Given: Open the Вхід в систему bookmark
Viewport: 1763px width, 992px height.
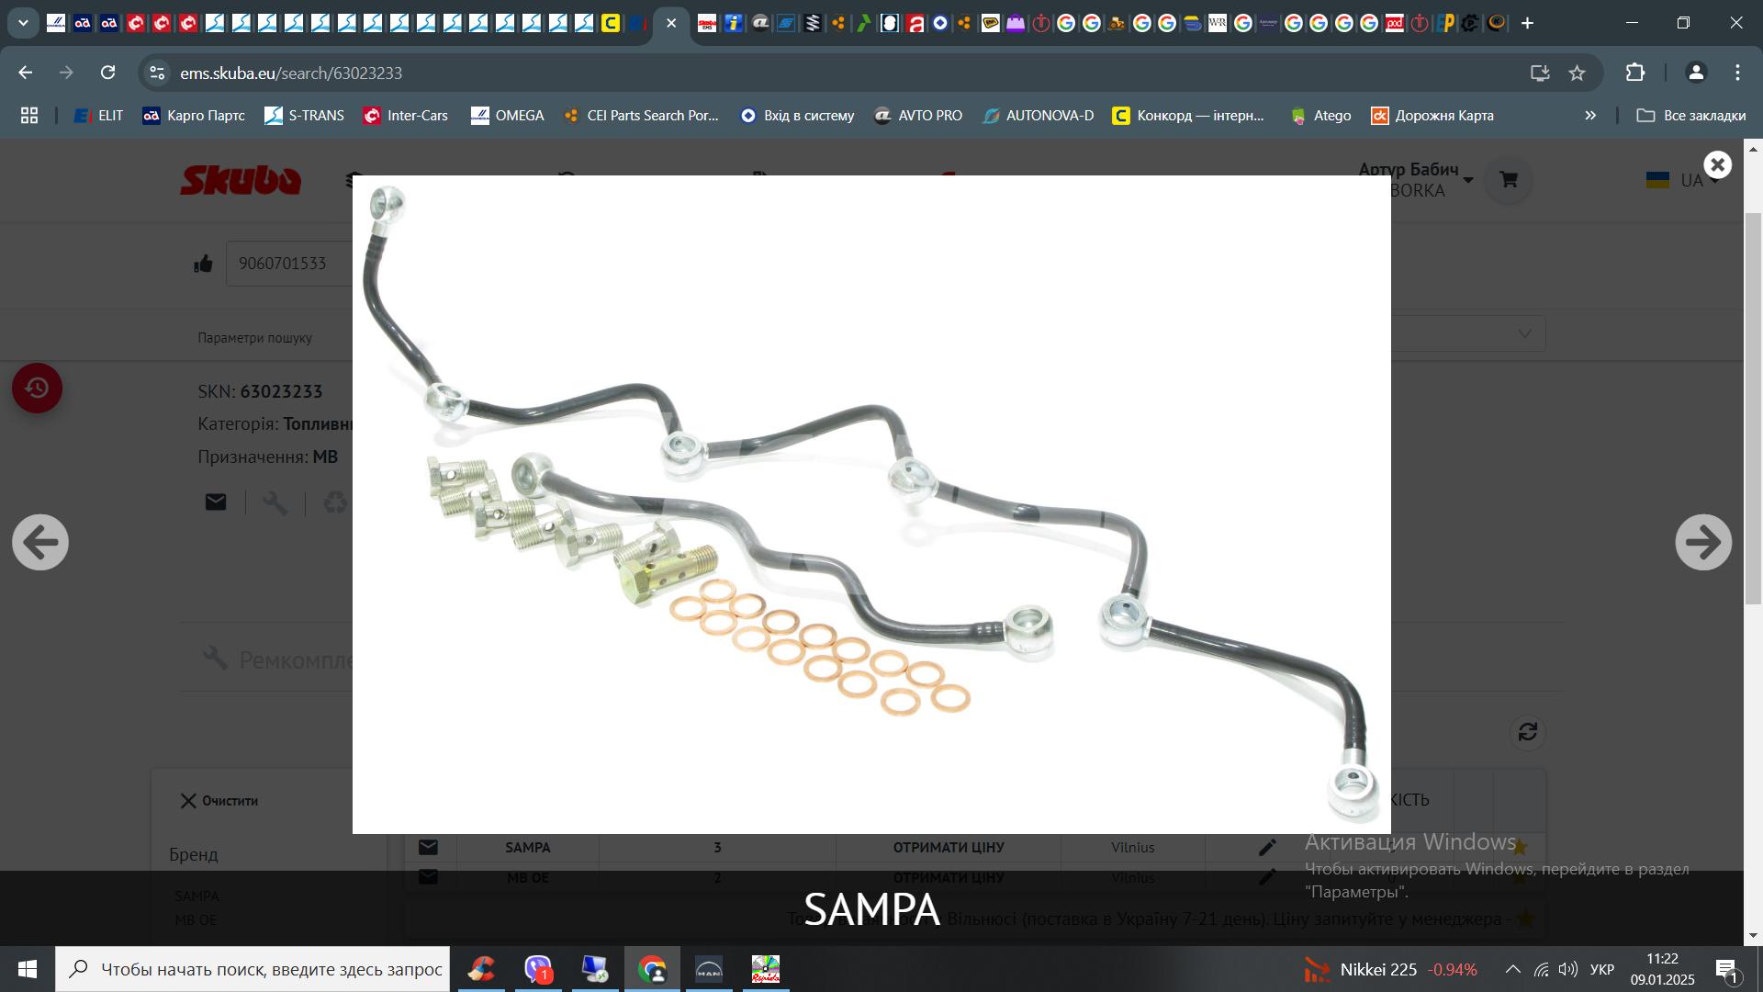Looking at the screenshot, I should coord(797,116).
